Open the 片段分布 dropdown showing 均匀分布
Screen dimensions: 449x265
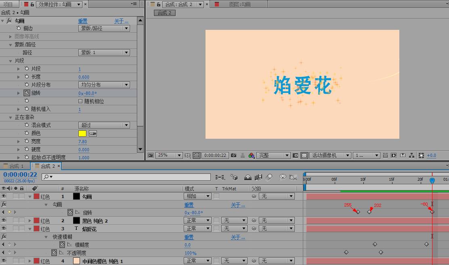click(x=104, y=85)
